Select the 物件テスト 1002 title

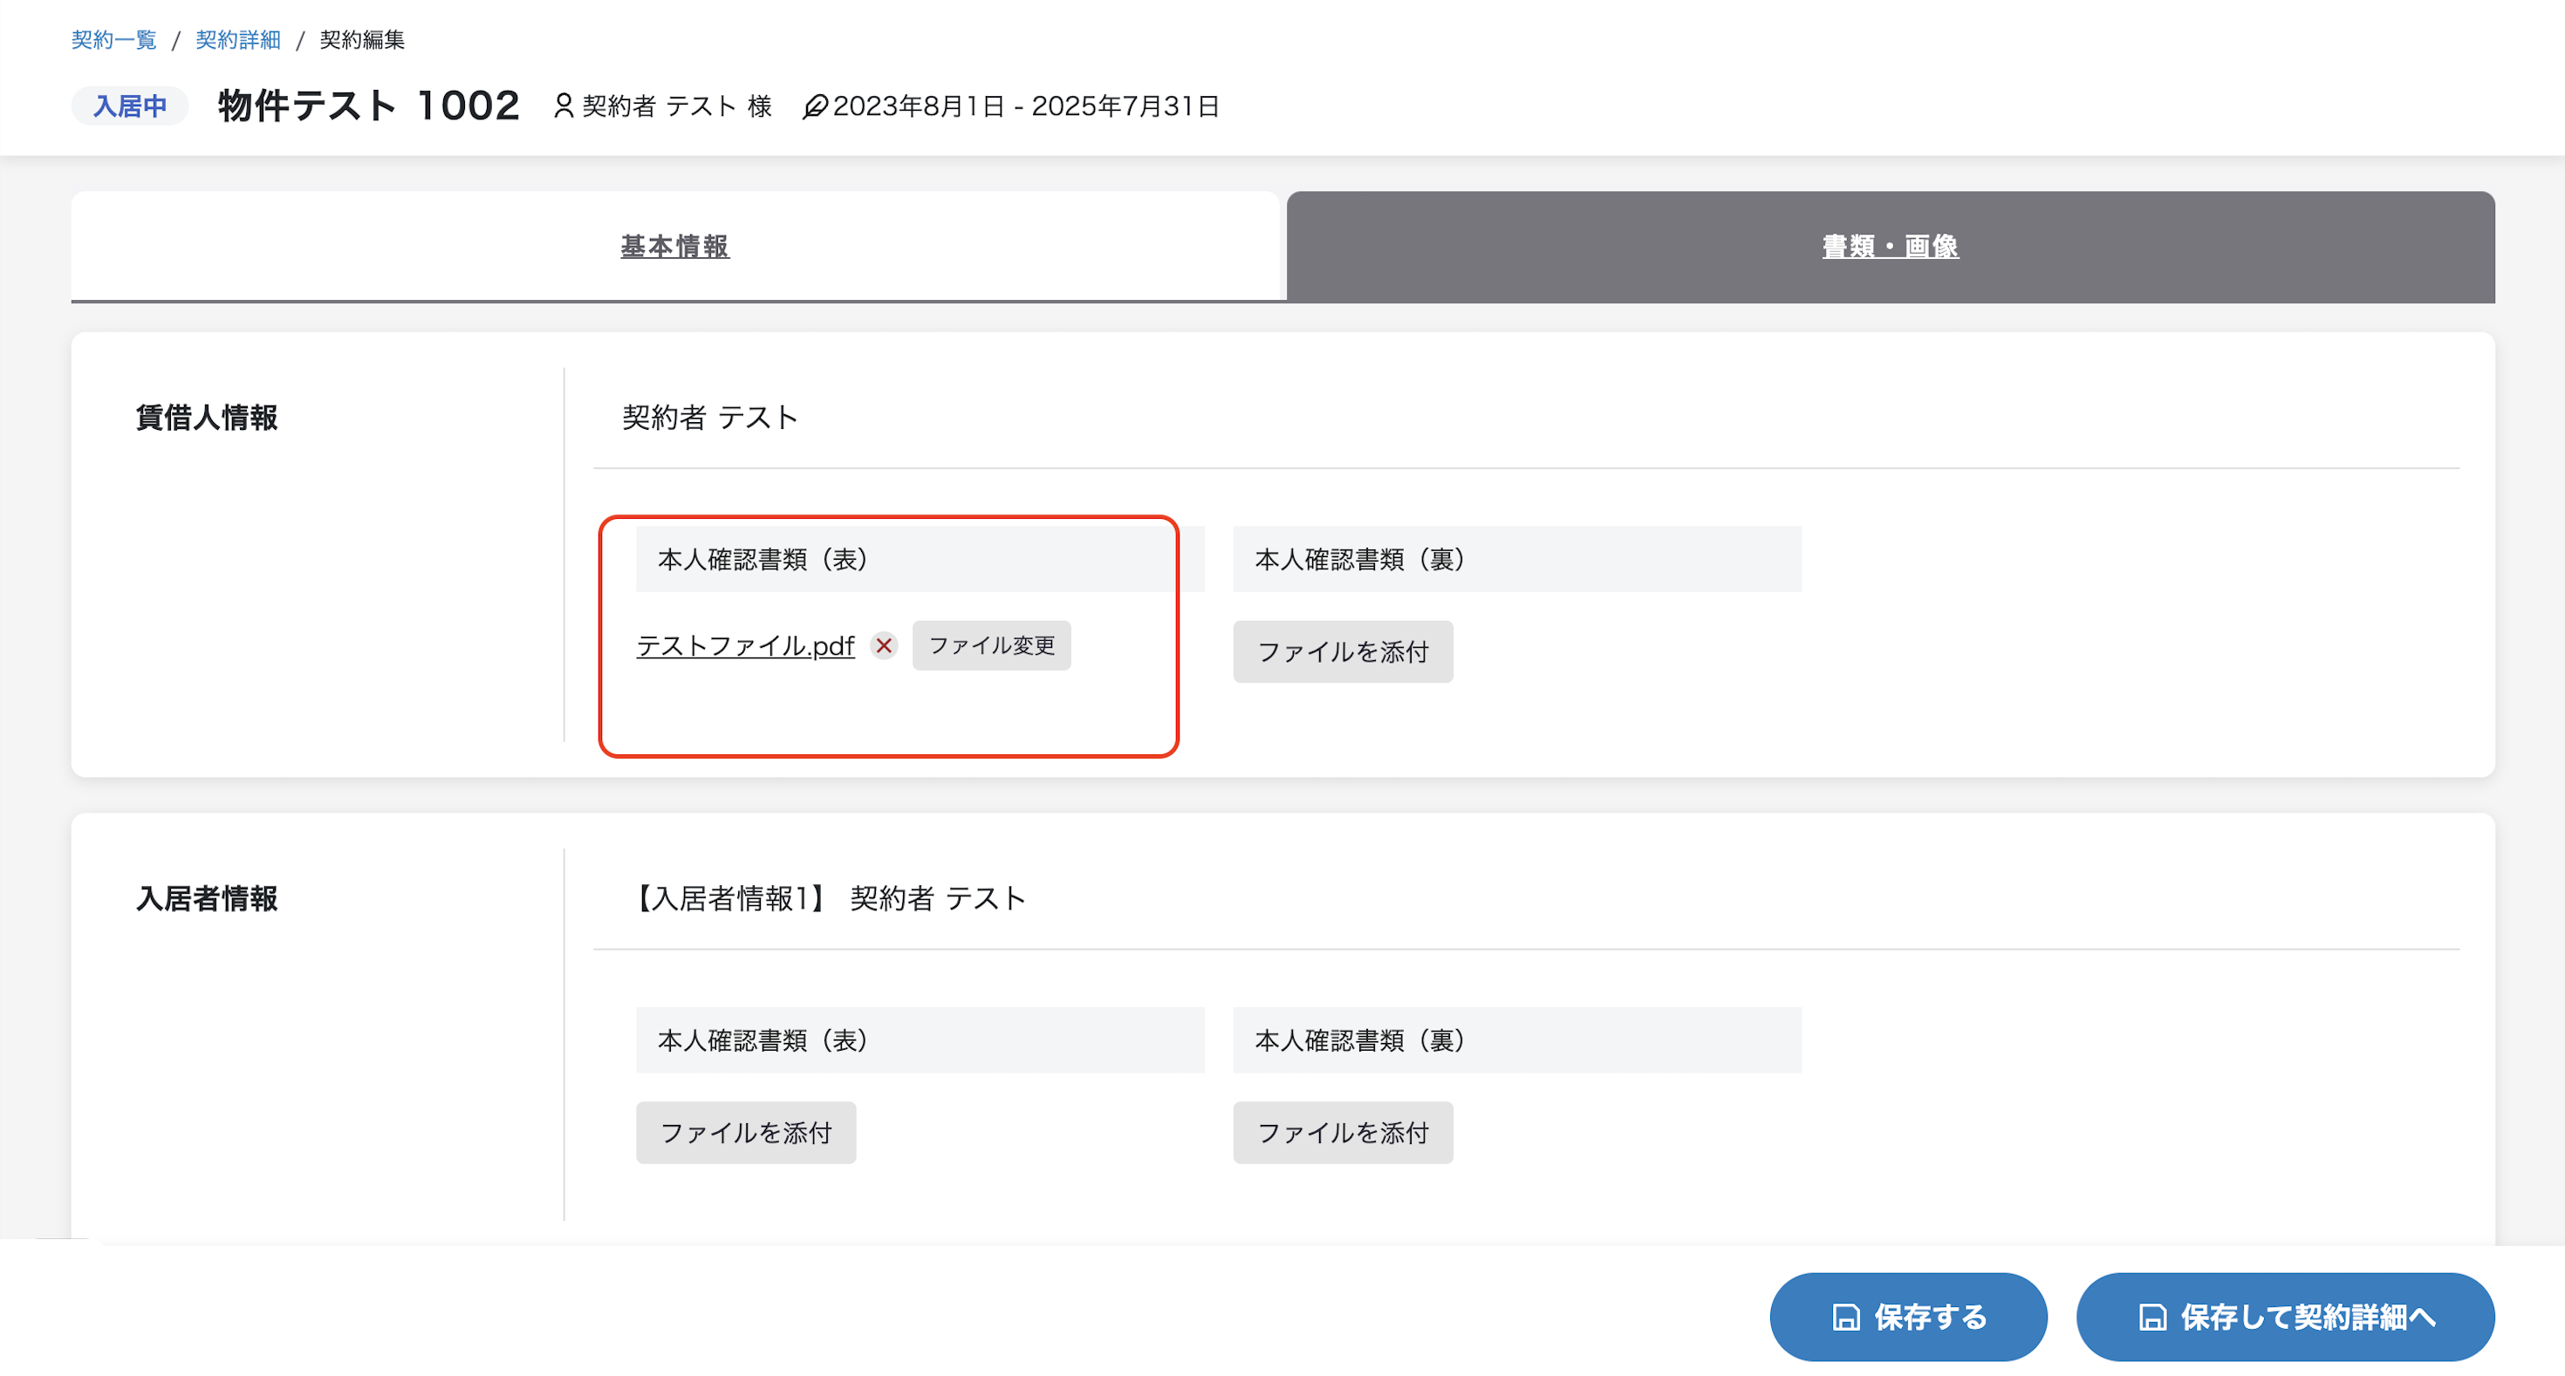click(x=368, y=106)
